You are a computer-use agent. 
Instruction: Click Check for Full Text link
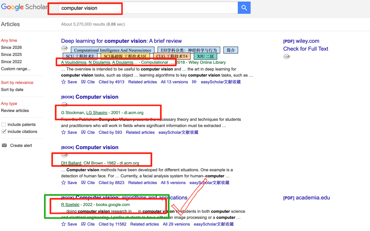click(306, 49)
